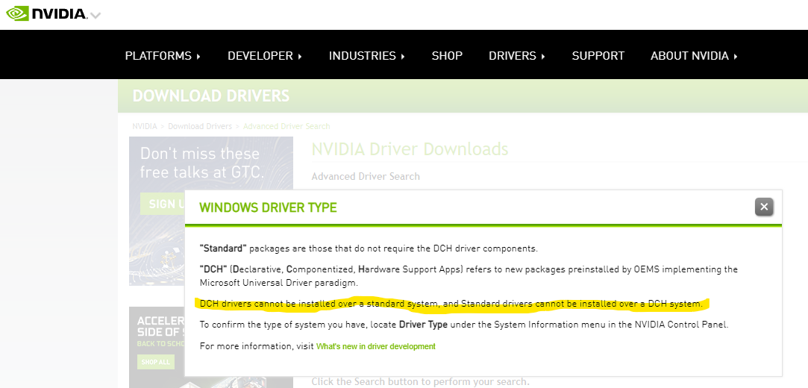Click the "Click the Search button" instruction text
The width and height of the screenshot is (808, 388).
pyautogui.click(x=420, y=382)
